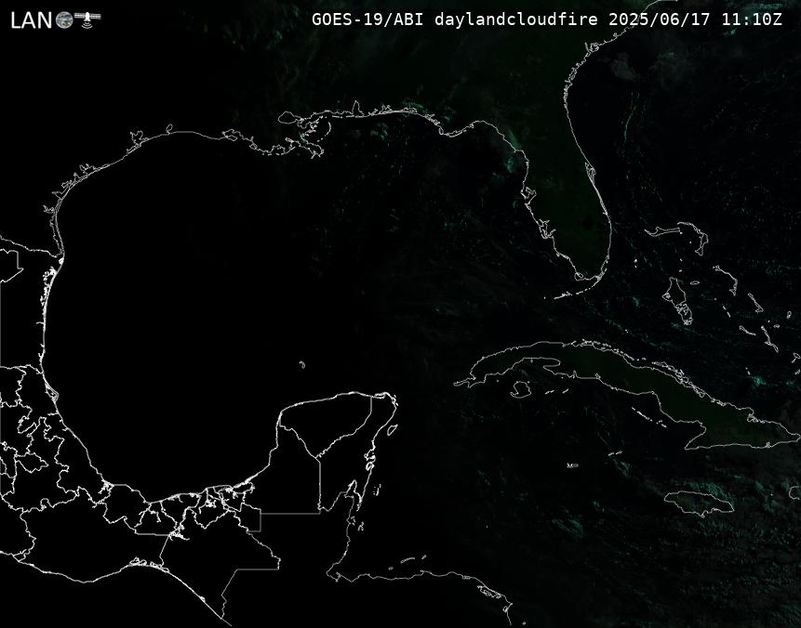Image resolution: width=801 pixels, height=628 pixels.
Task: Click the "11:10Z" time stamp
Action: pos(752,20)
